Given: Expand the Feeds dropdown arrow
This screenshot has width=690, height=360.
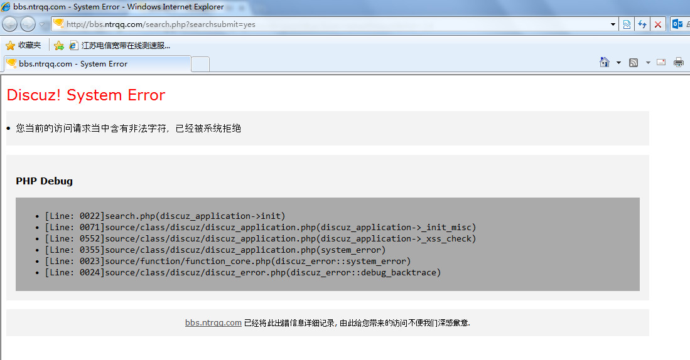Looking at the screenshot, I should tap(648, 63).
